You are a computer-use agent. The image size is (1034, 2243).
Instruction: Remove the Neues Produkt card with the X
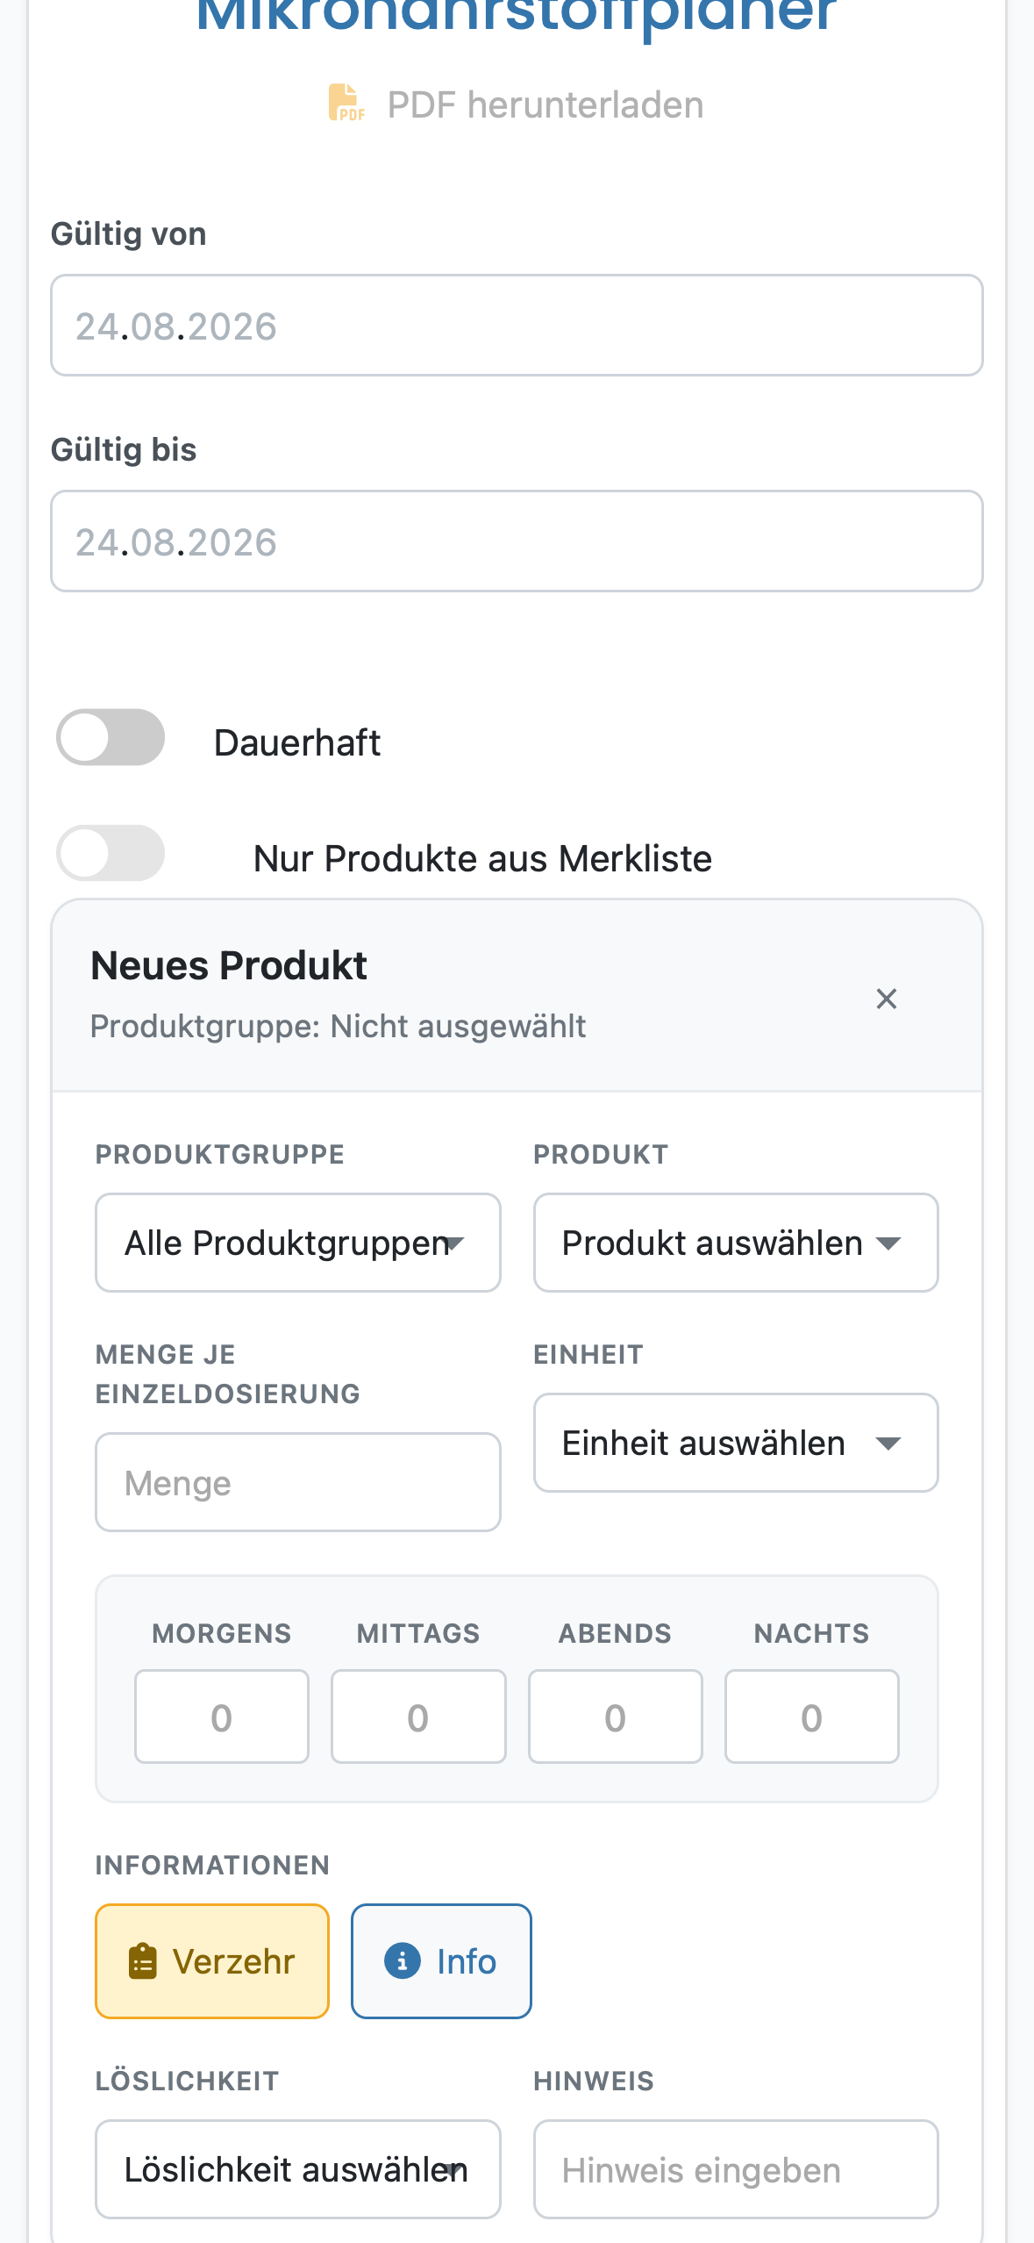886,999
